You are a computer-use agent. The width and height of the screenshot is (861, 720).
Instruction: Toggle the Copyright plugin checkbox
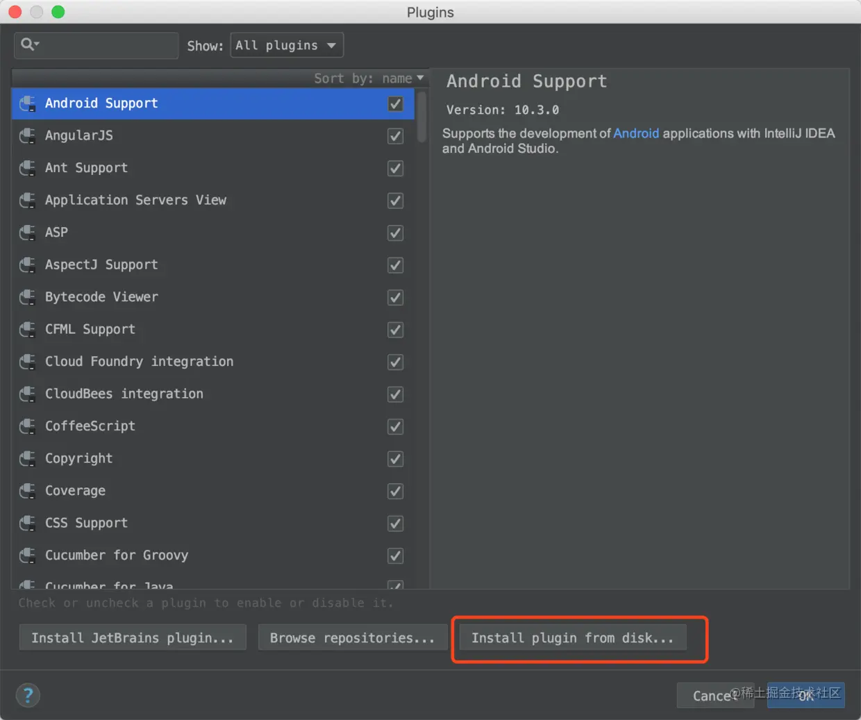pyautogui.click(x=395, y=459)
